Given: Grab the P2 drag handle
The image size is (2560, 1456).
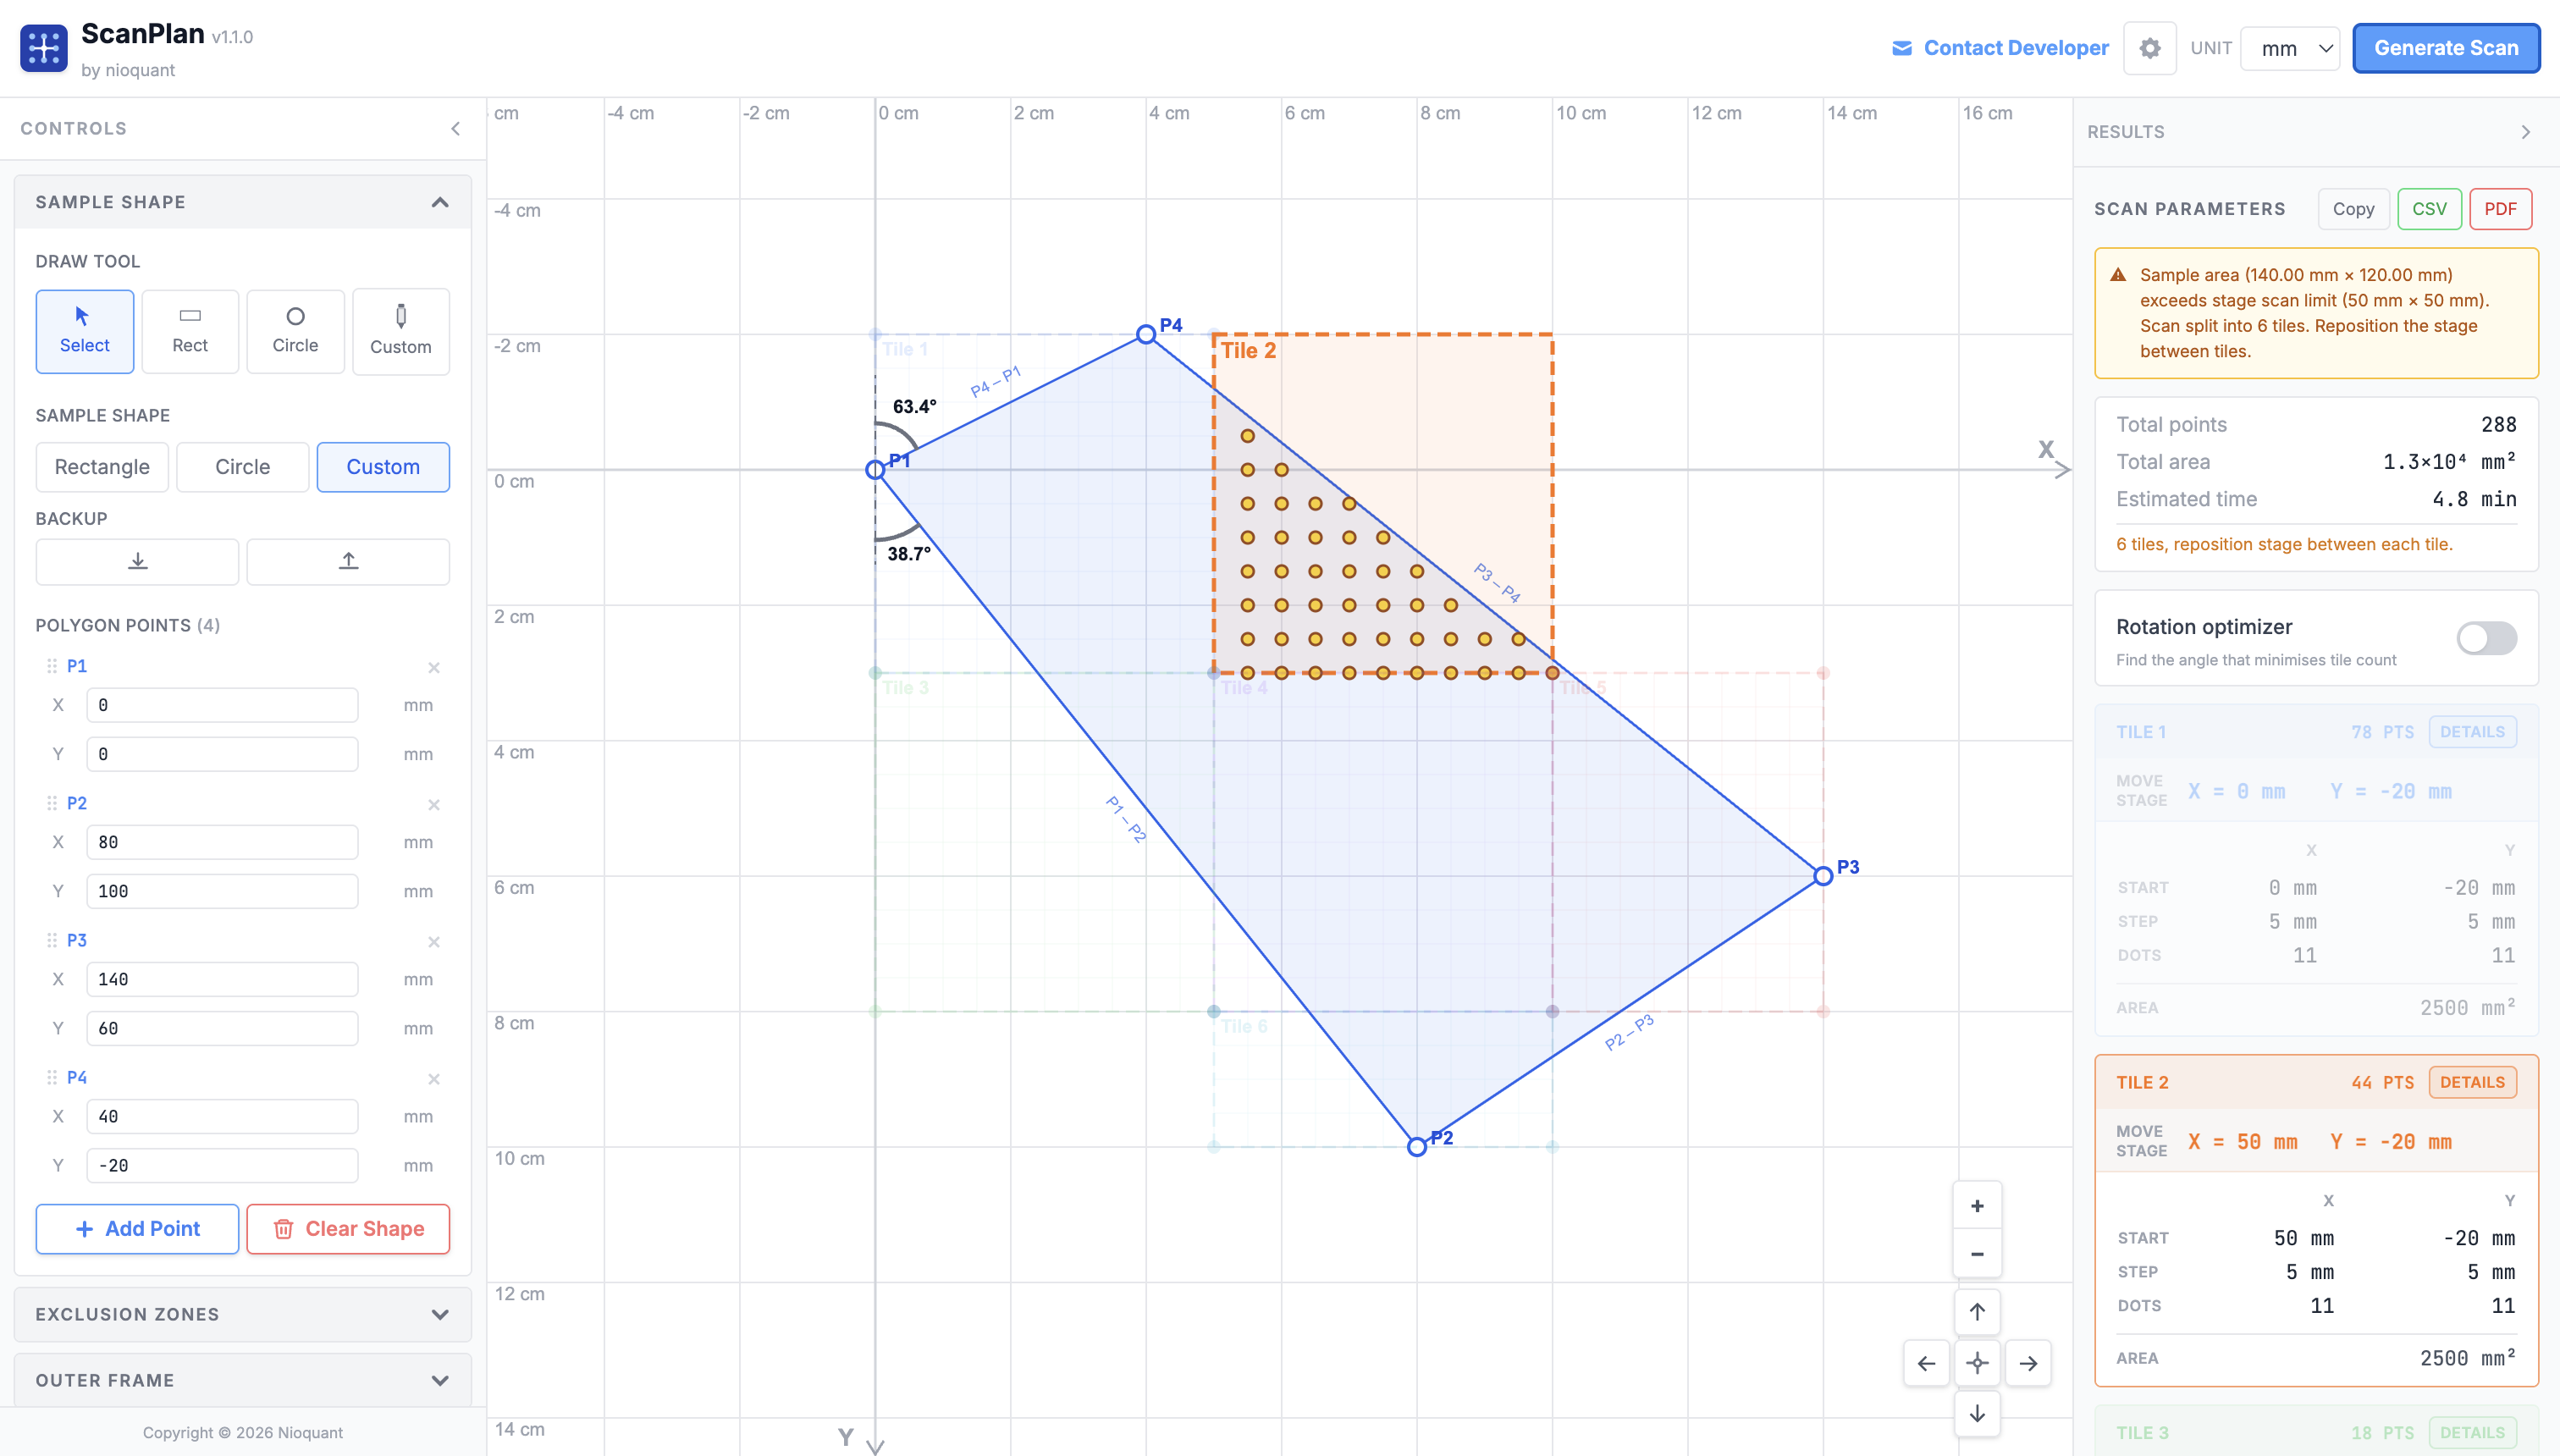Looking at the screenshot, I should point(52,803).
